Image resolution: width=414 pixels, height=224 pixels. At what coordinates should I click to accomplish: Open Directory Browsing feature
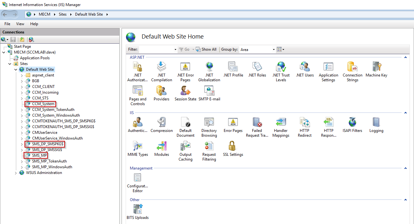point(209,127)
